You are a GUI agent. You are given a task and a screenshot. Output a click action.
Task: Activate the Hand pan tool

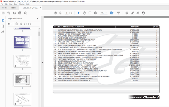pos(84,13)
